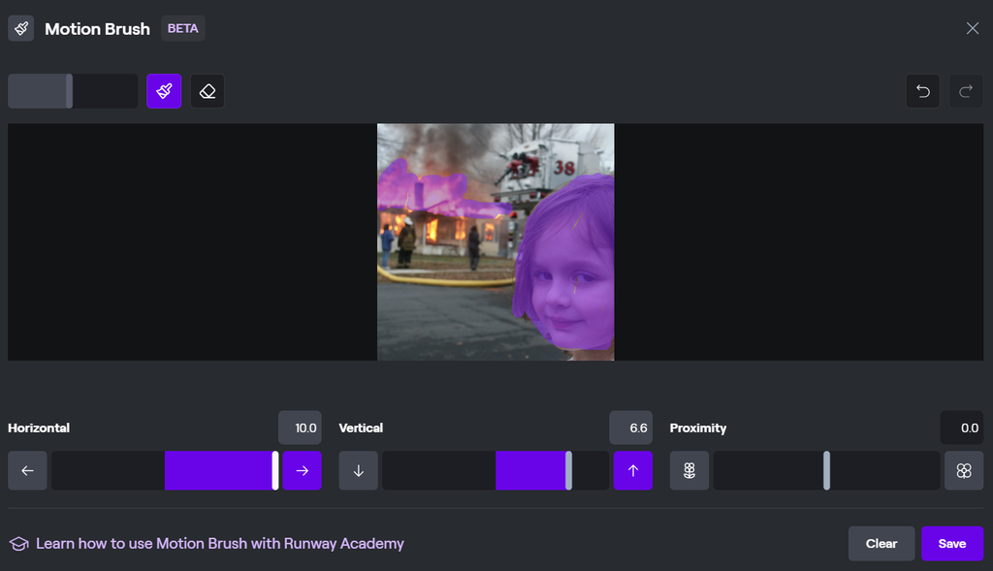Image resolution: width=993 pixels, height=571 pixels.
Task: Click the Proximity increase flower icon
Action: tap(964, 470)
